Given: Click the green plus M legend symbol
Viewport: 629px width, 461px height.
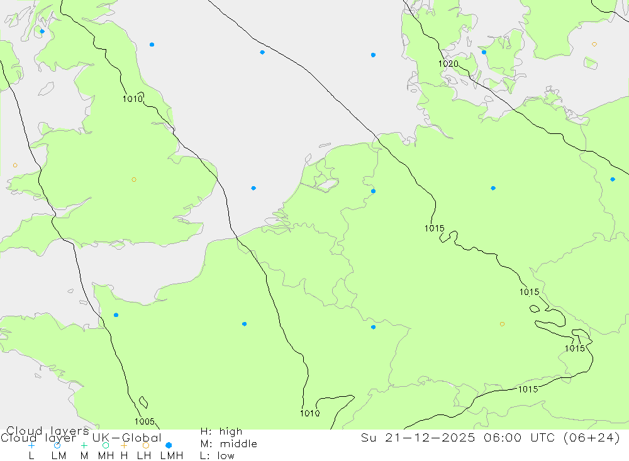Looking at the screenshot, I should (x=84, y=445).
